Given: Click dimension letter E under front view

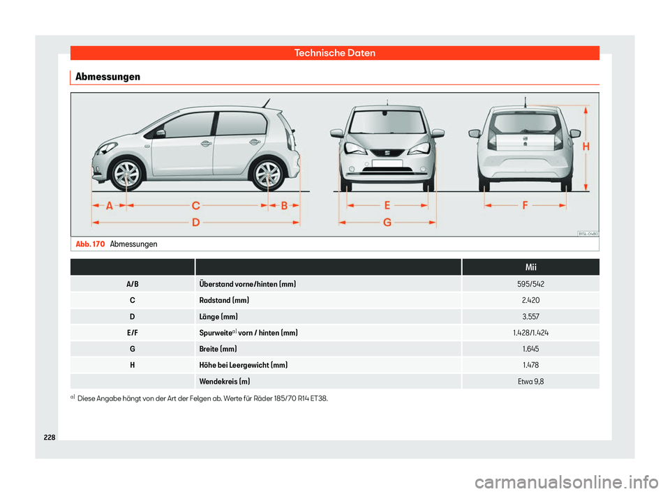Looking at the screenshot, I should tap(387, 206).
